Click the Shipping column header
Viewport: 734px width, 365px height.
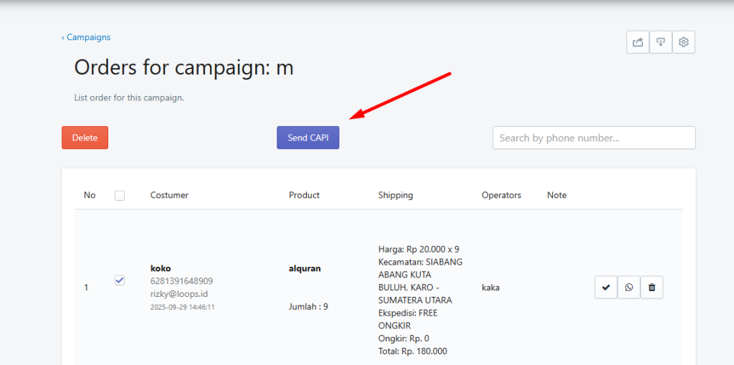pos(395,195)
